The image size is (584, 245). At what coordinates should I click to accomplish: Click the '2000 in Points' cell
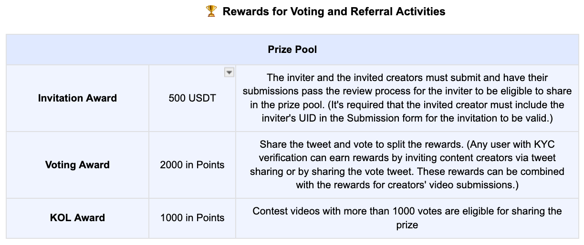(192, 165)
